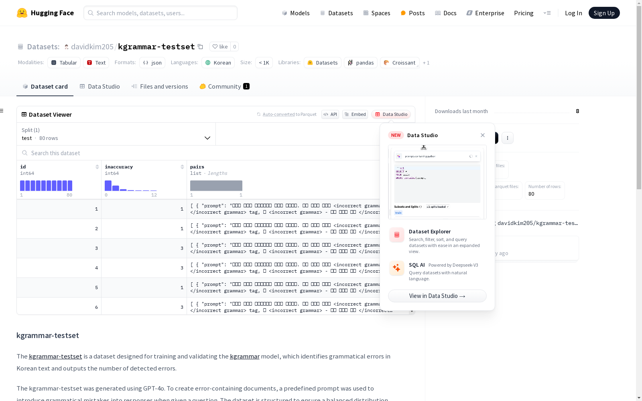
Task: Click the Korean language tag
Action: click(218, 63)
